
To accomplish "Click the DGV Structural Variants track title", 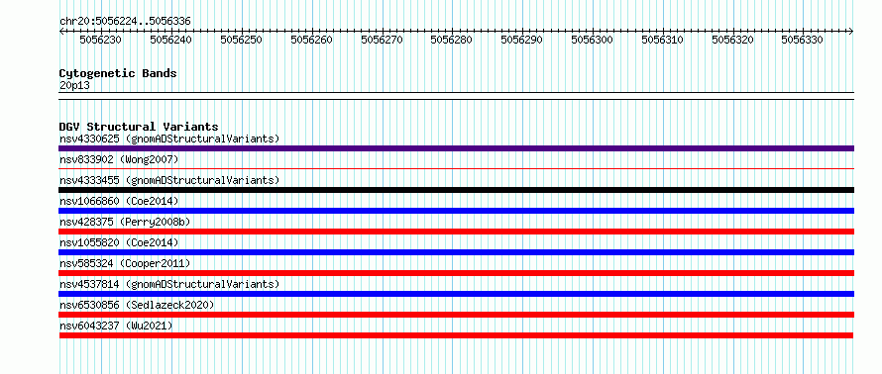I will [139, 127].
